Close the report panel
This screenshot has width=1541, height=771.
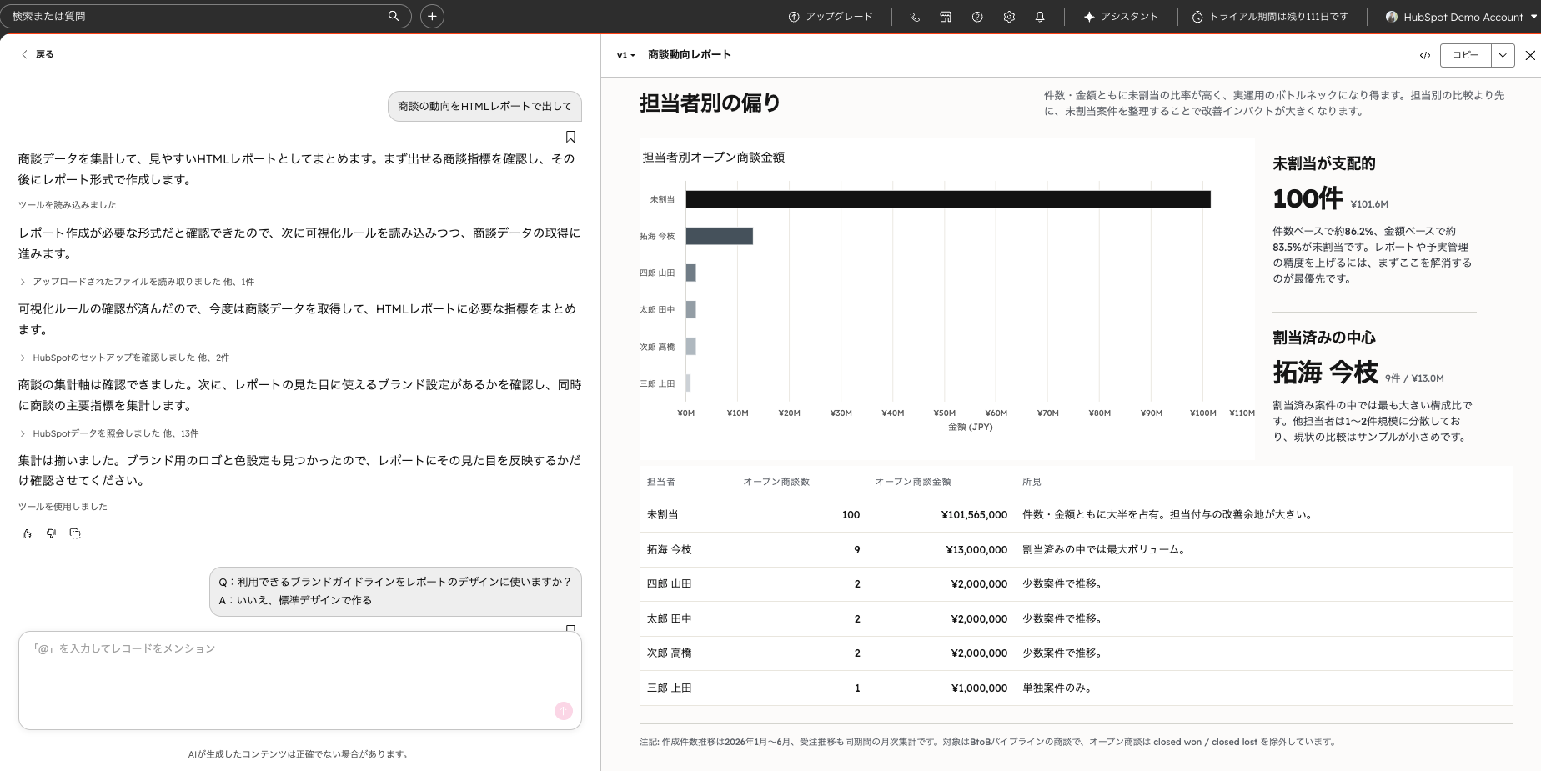1530,55
